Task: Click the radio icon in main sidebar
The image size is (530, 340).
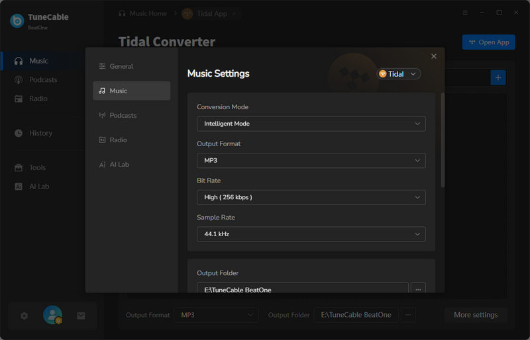Action: tap(19, 99)
